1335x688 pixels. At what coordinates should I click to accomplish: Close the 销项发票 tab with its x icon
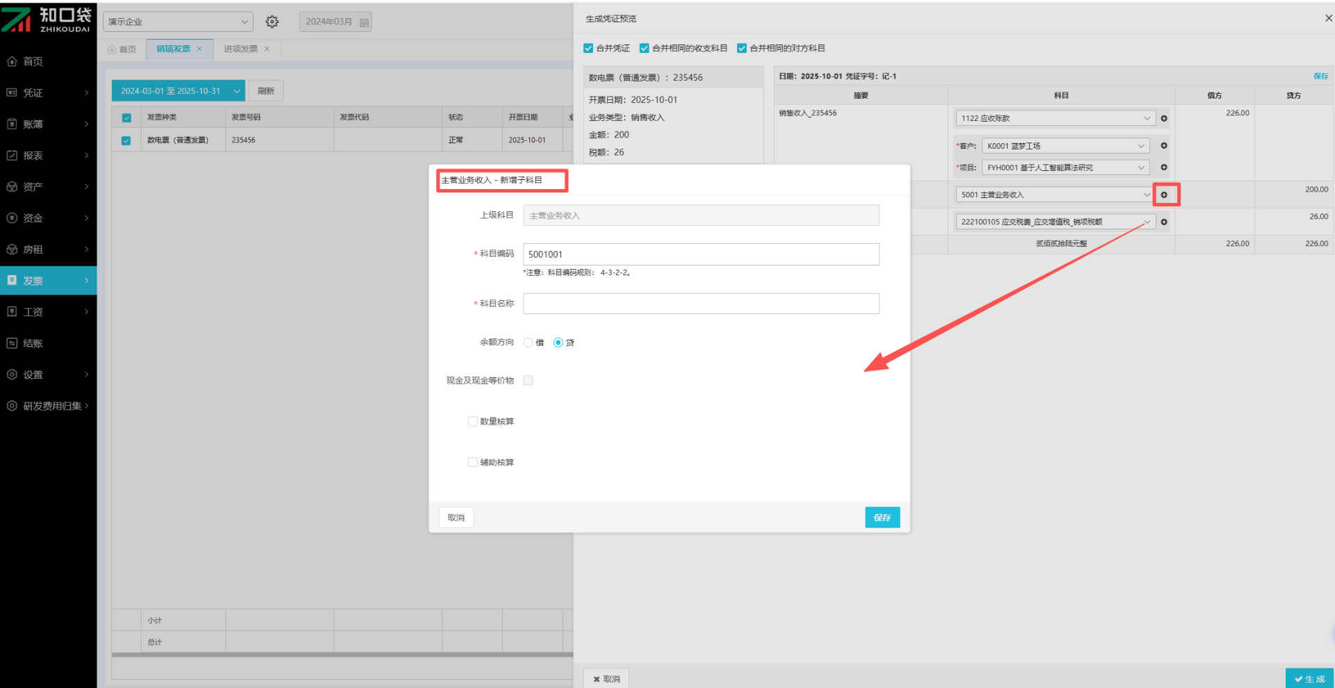(200, 49)
